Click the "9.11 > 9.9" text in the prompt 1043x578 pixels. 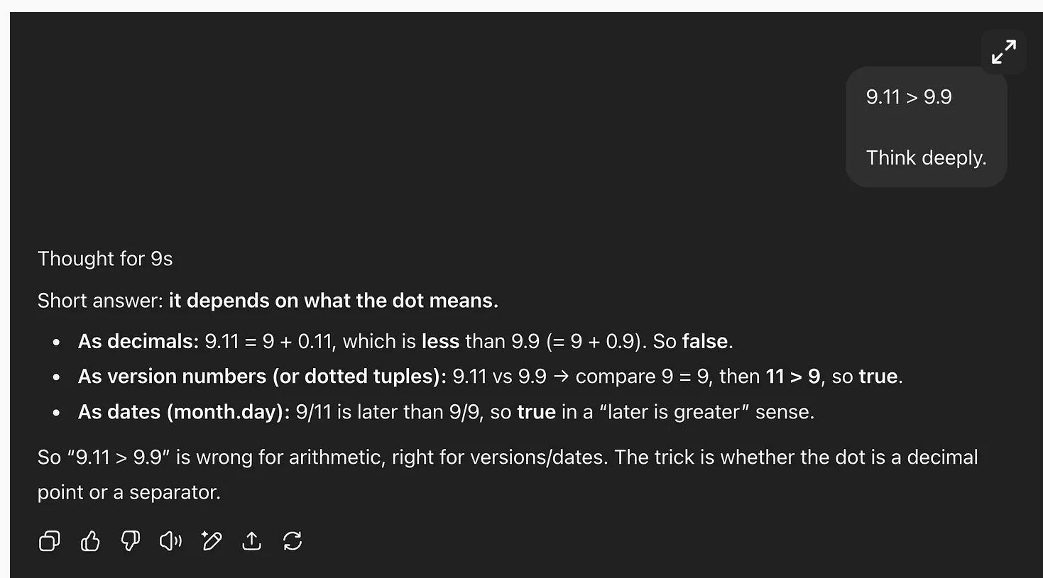coord(909,97)
